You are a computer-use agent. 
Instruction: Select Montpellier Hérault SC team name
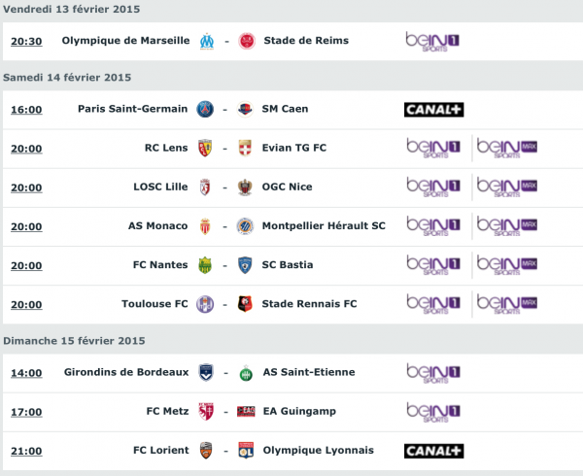point(324,225)
